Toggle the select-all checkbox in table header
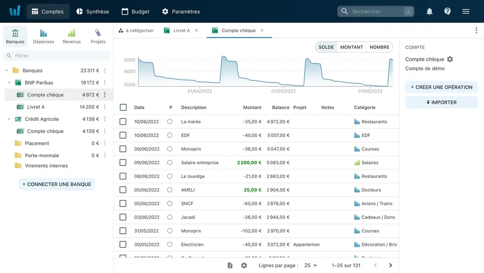 [123, 108]
